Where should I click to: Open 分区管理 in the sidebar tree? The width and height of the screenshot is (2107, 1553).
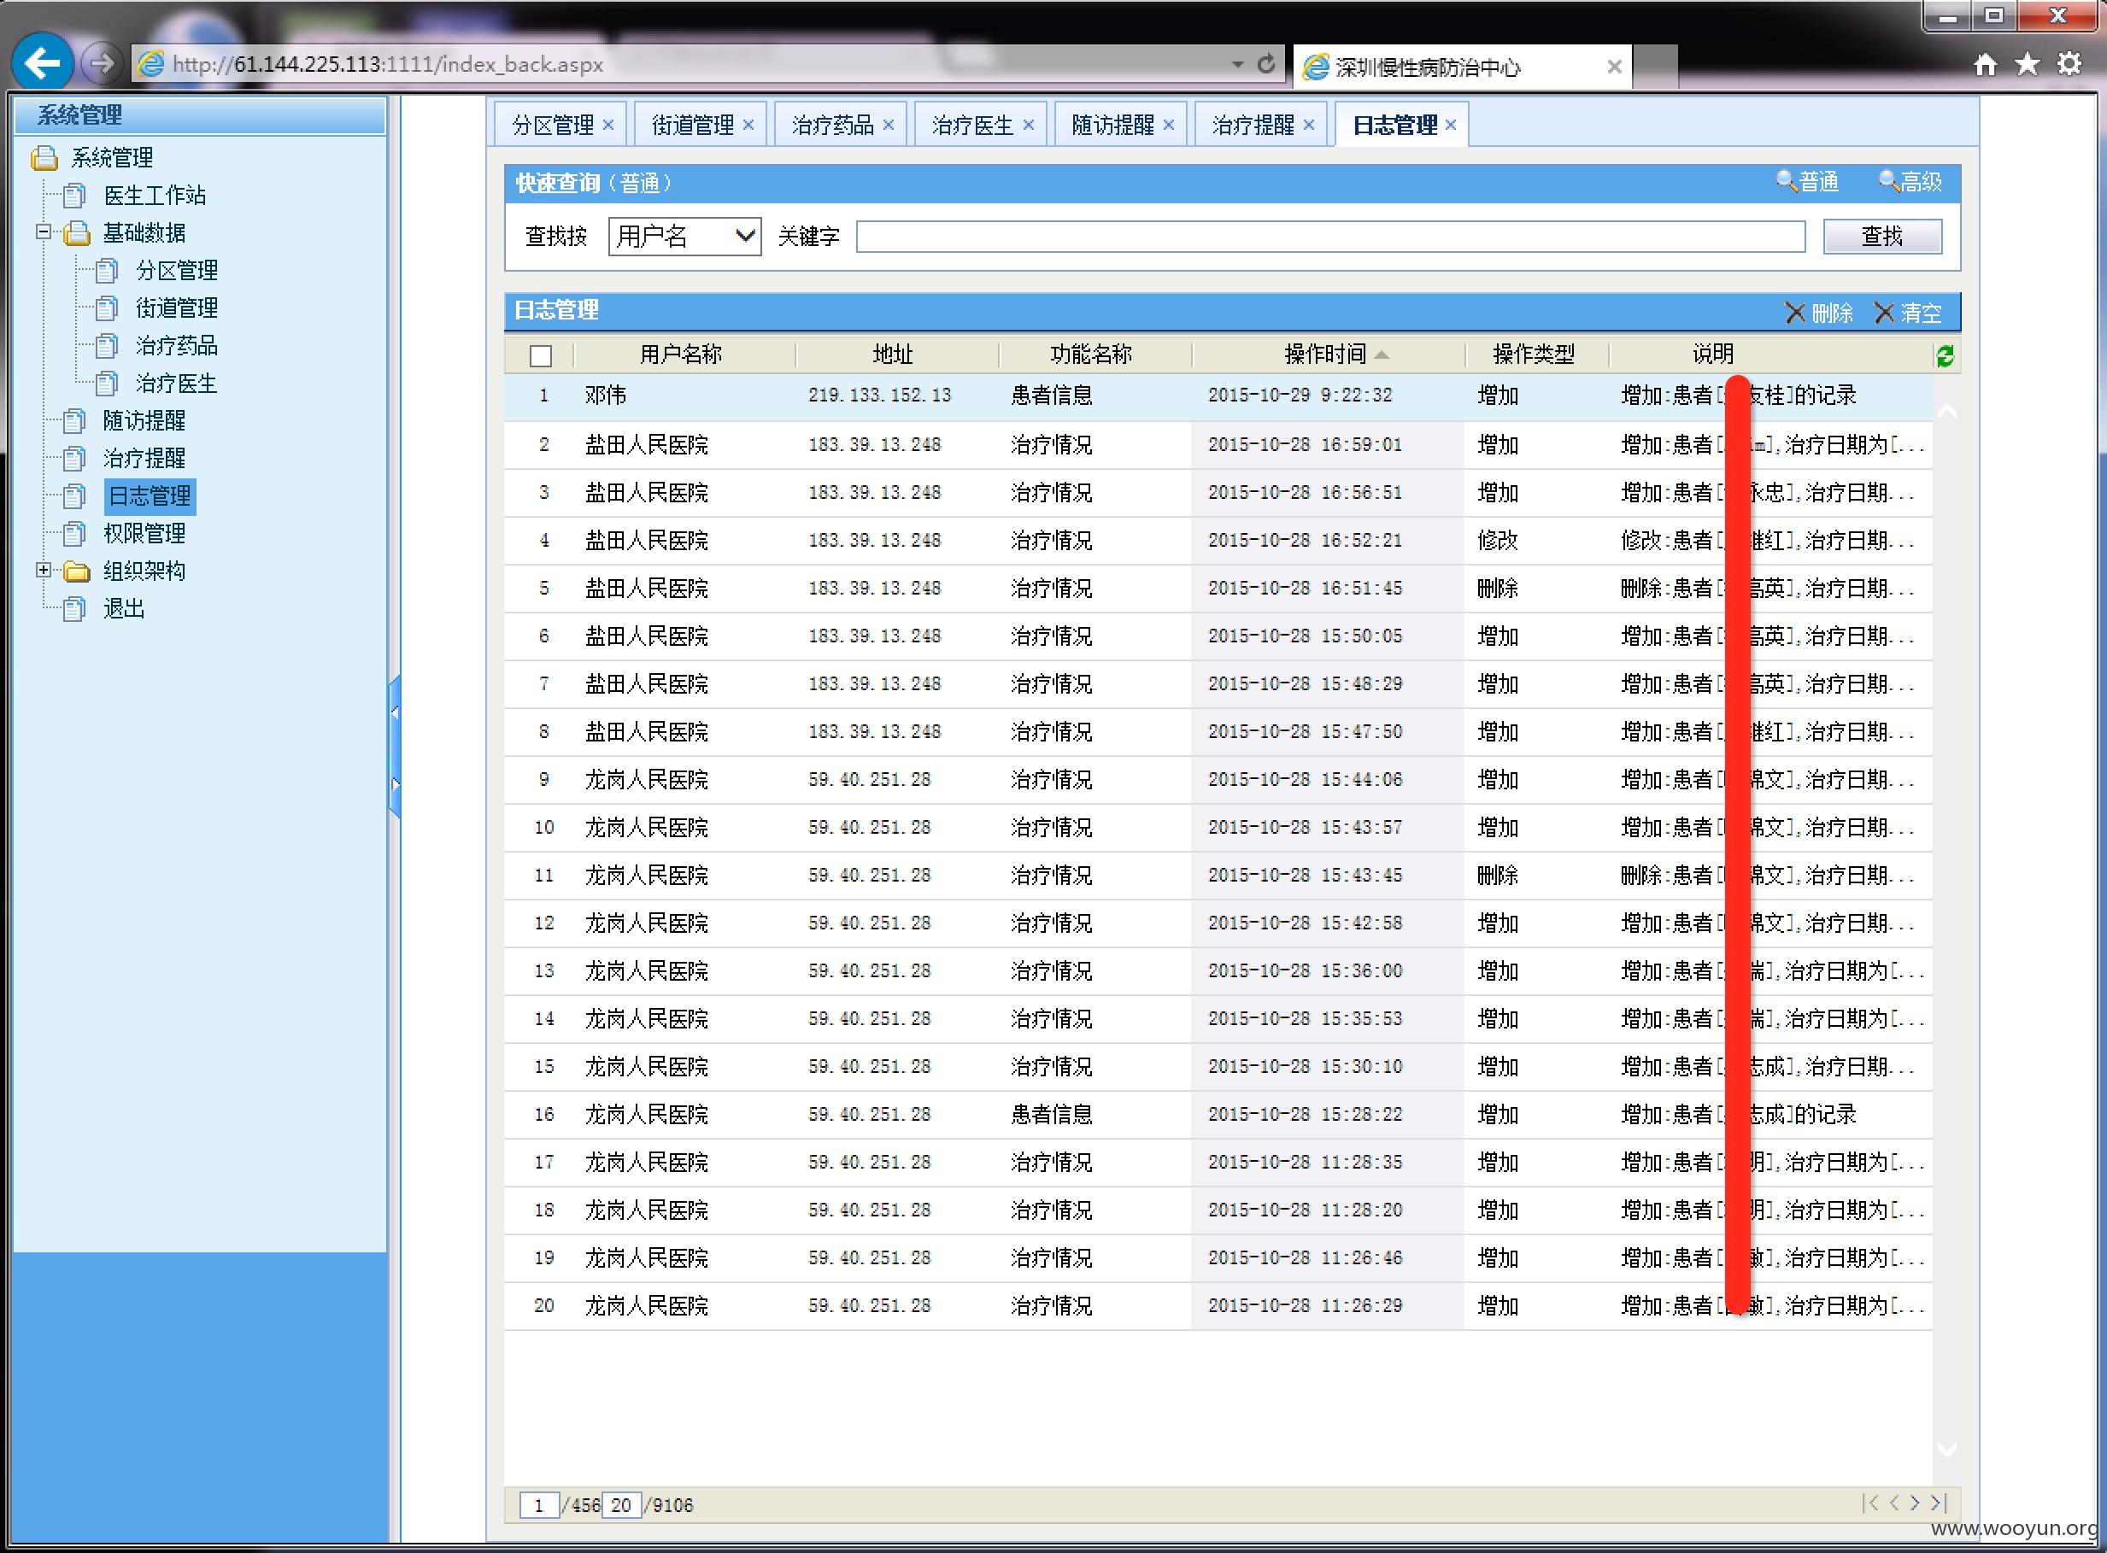pos(177,270)
